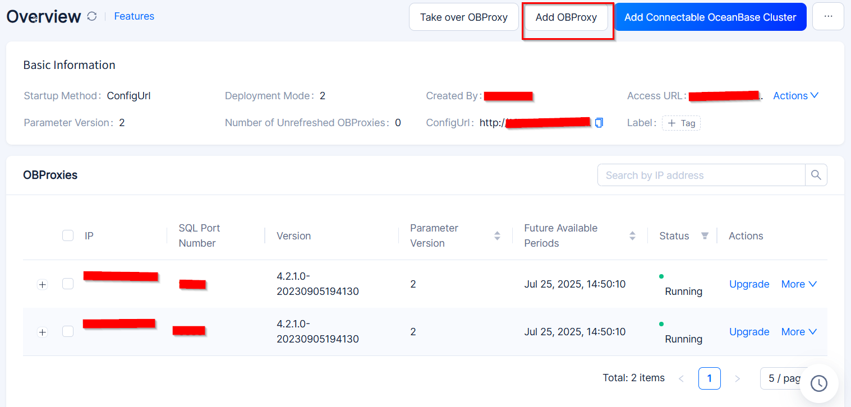This screenshot has height=407, width=851.
Task: Open More menu in first row
Action: 799,284
